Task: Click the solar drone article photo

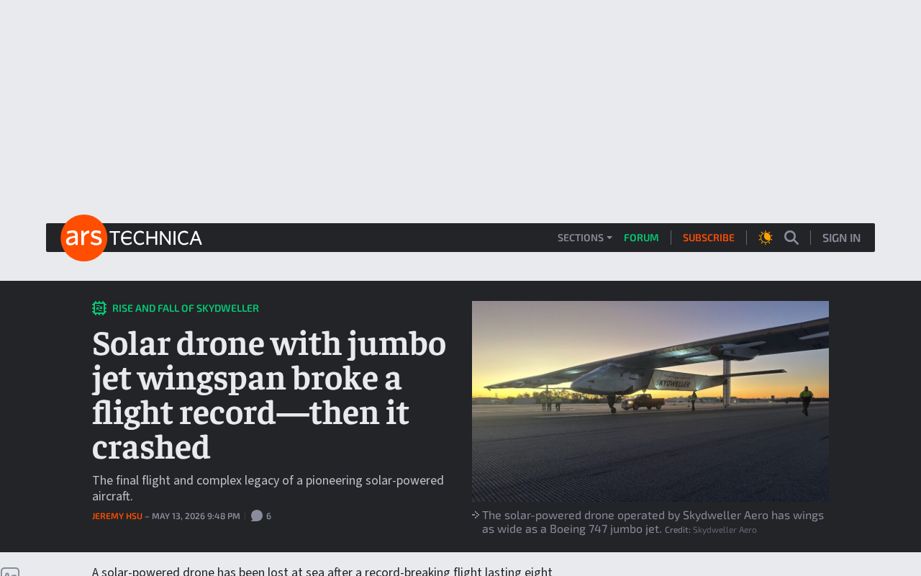Action: [x=650, y=401]
